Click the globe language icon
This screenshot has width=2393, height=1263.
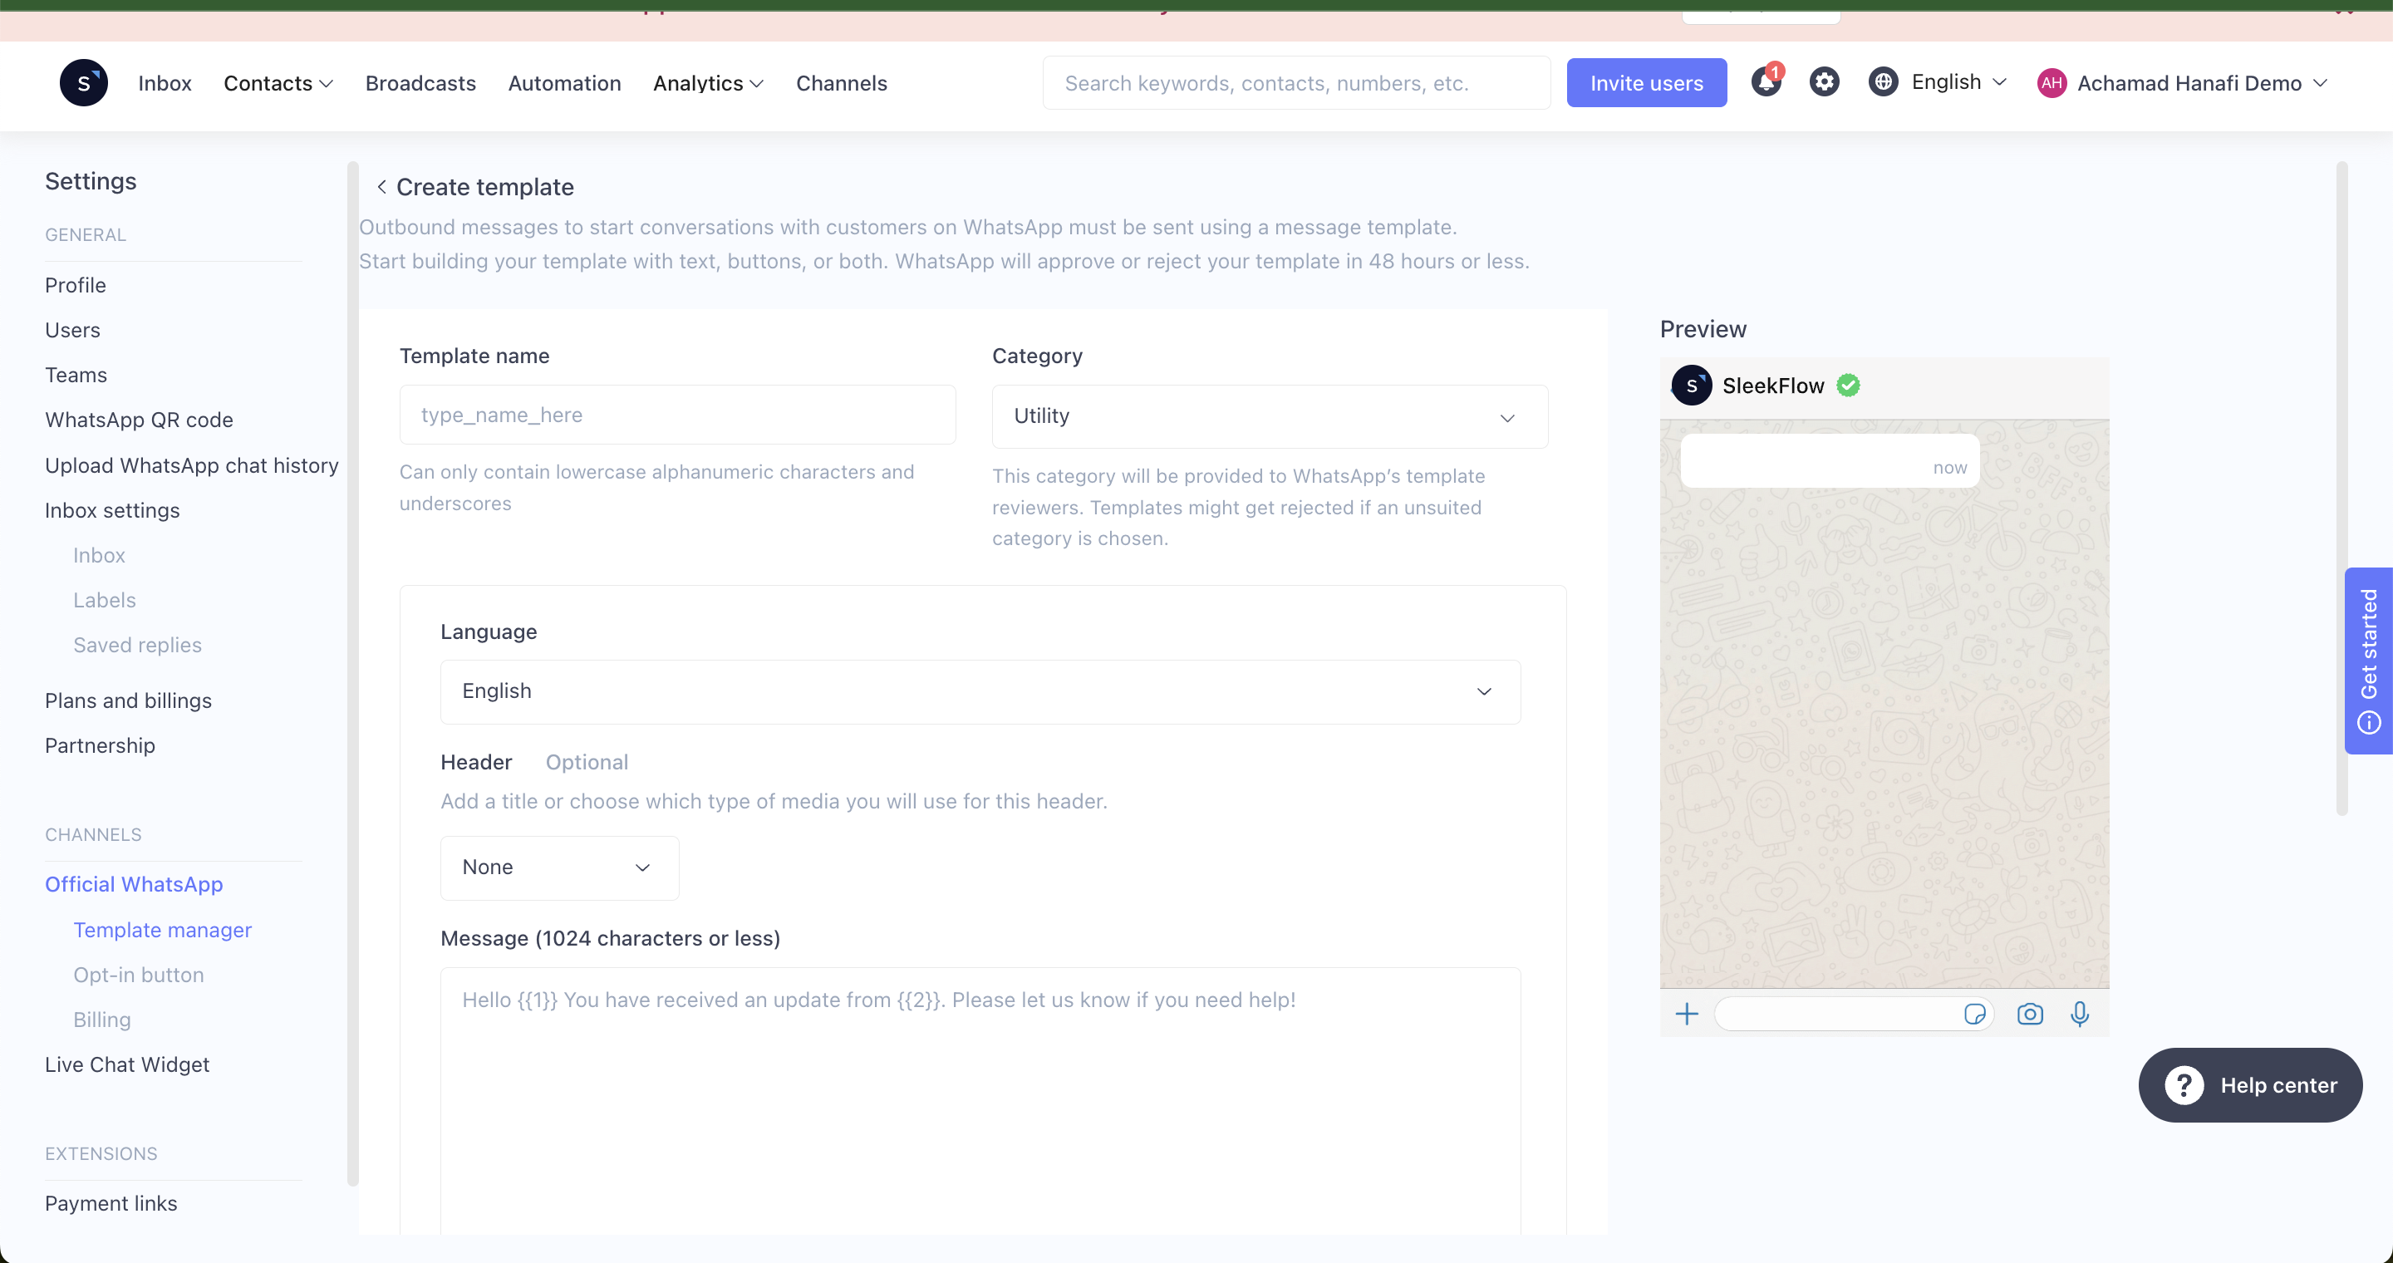click(1883, 81)
